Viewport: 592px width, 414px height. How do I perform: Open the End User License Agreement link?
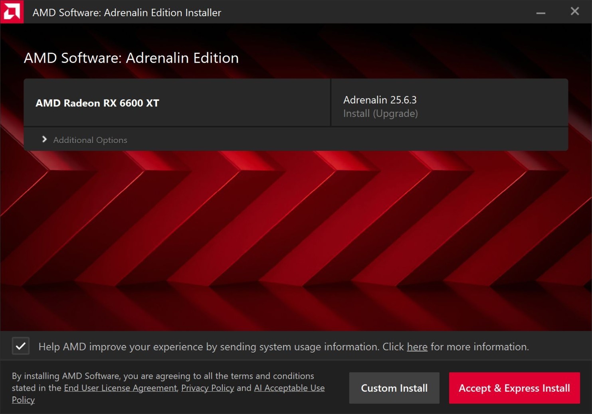[120, 388]
